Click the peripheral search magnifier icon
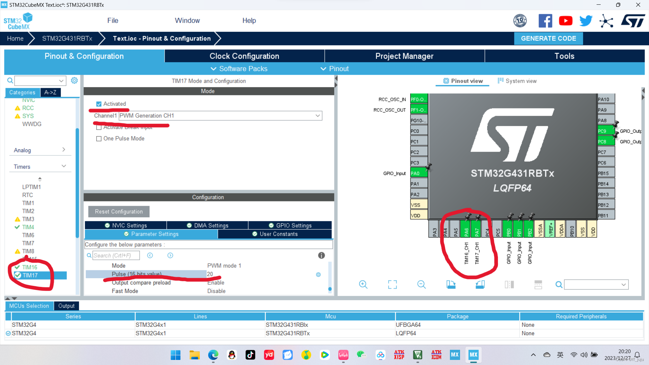 (10, 80)
